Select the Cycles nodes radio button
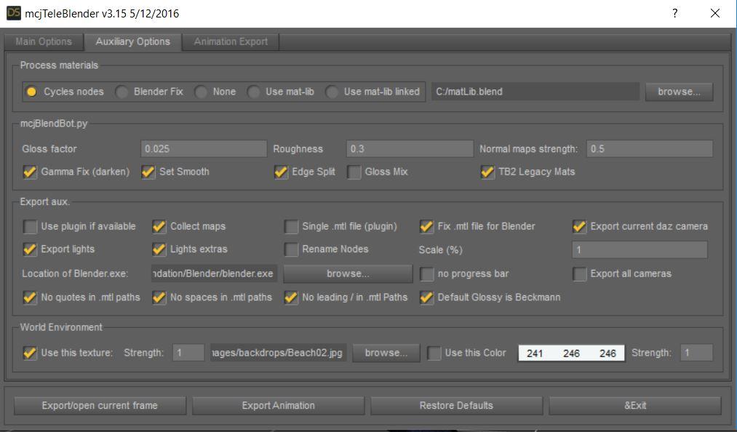This screenshot has width=737, height=432. (x=31, y=92)
